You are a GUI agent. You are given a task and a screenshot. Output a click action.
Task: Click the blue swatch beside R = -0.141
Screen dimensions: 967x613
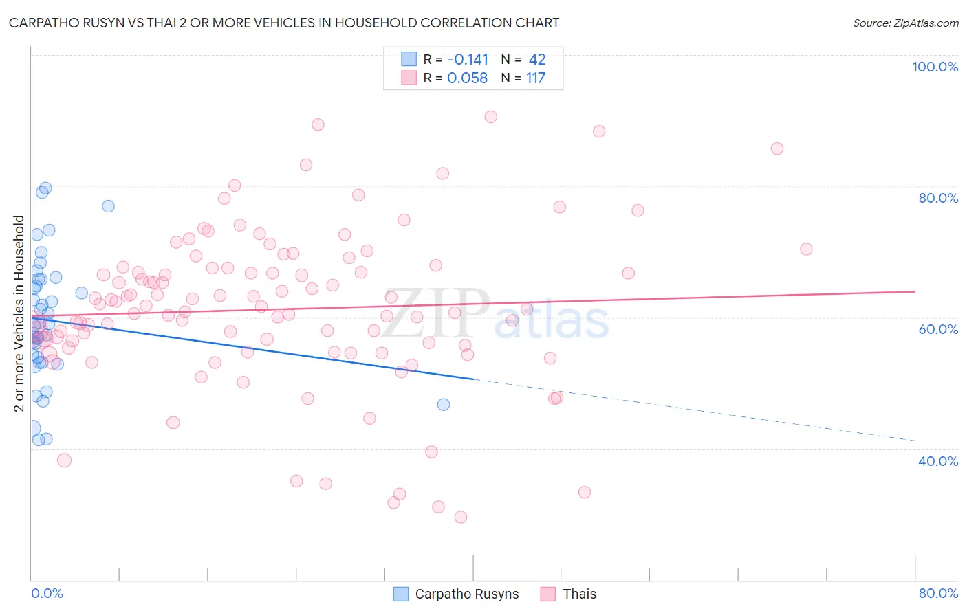point(409,59)
